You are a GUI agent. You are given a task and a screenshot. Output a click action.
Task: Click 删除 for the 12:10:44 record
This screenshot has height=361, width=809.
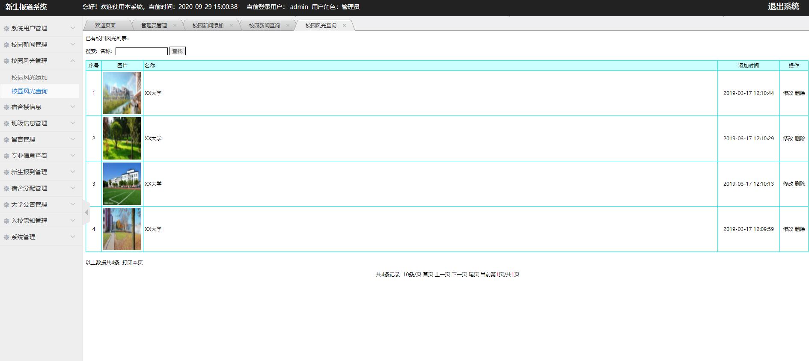(800, 93)
